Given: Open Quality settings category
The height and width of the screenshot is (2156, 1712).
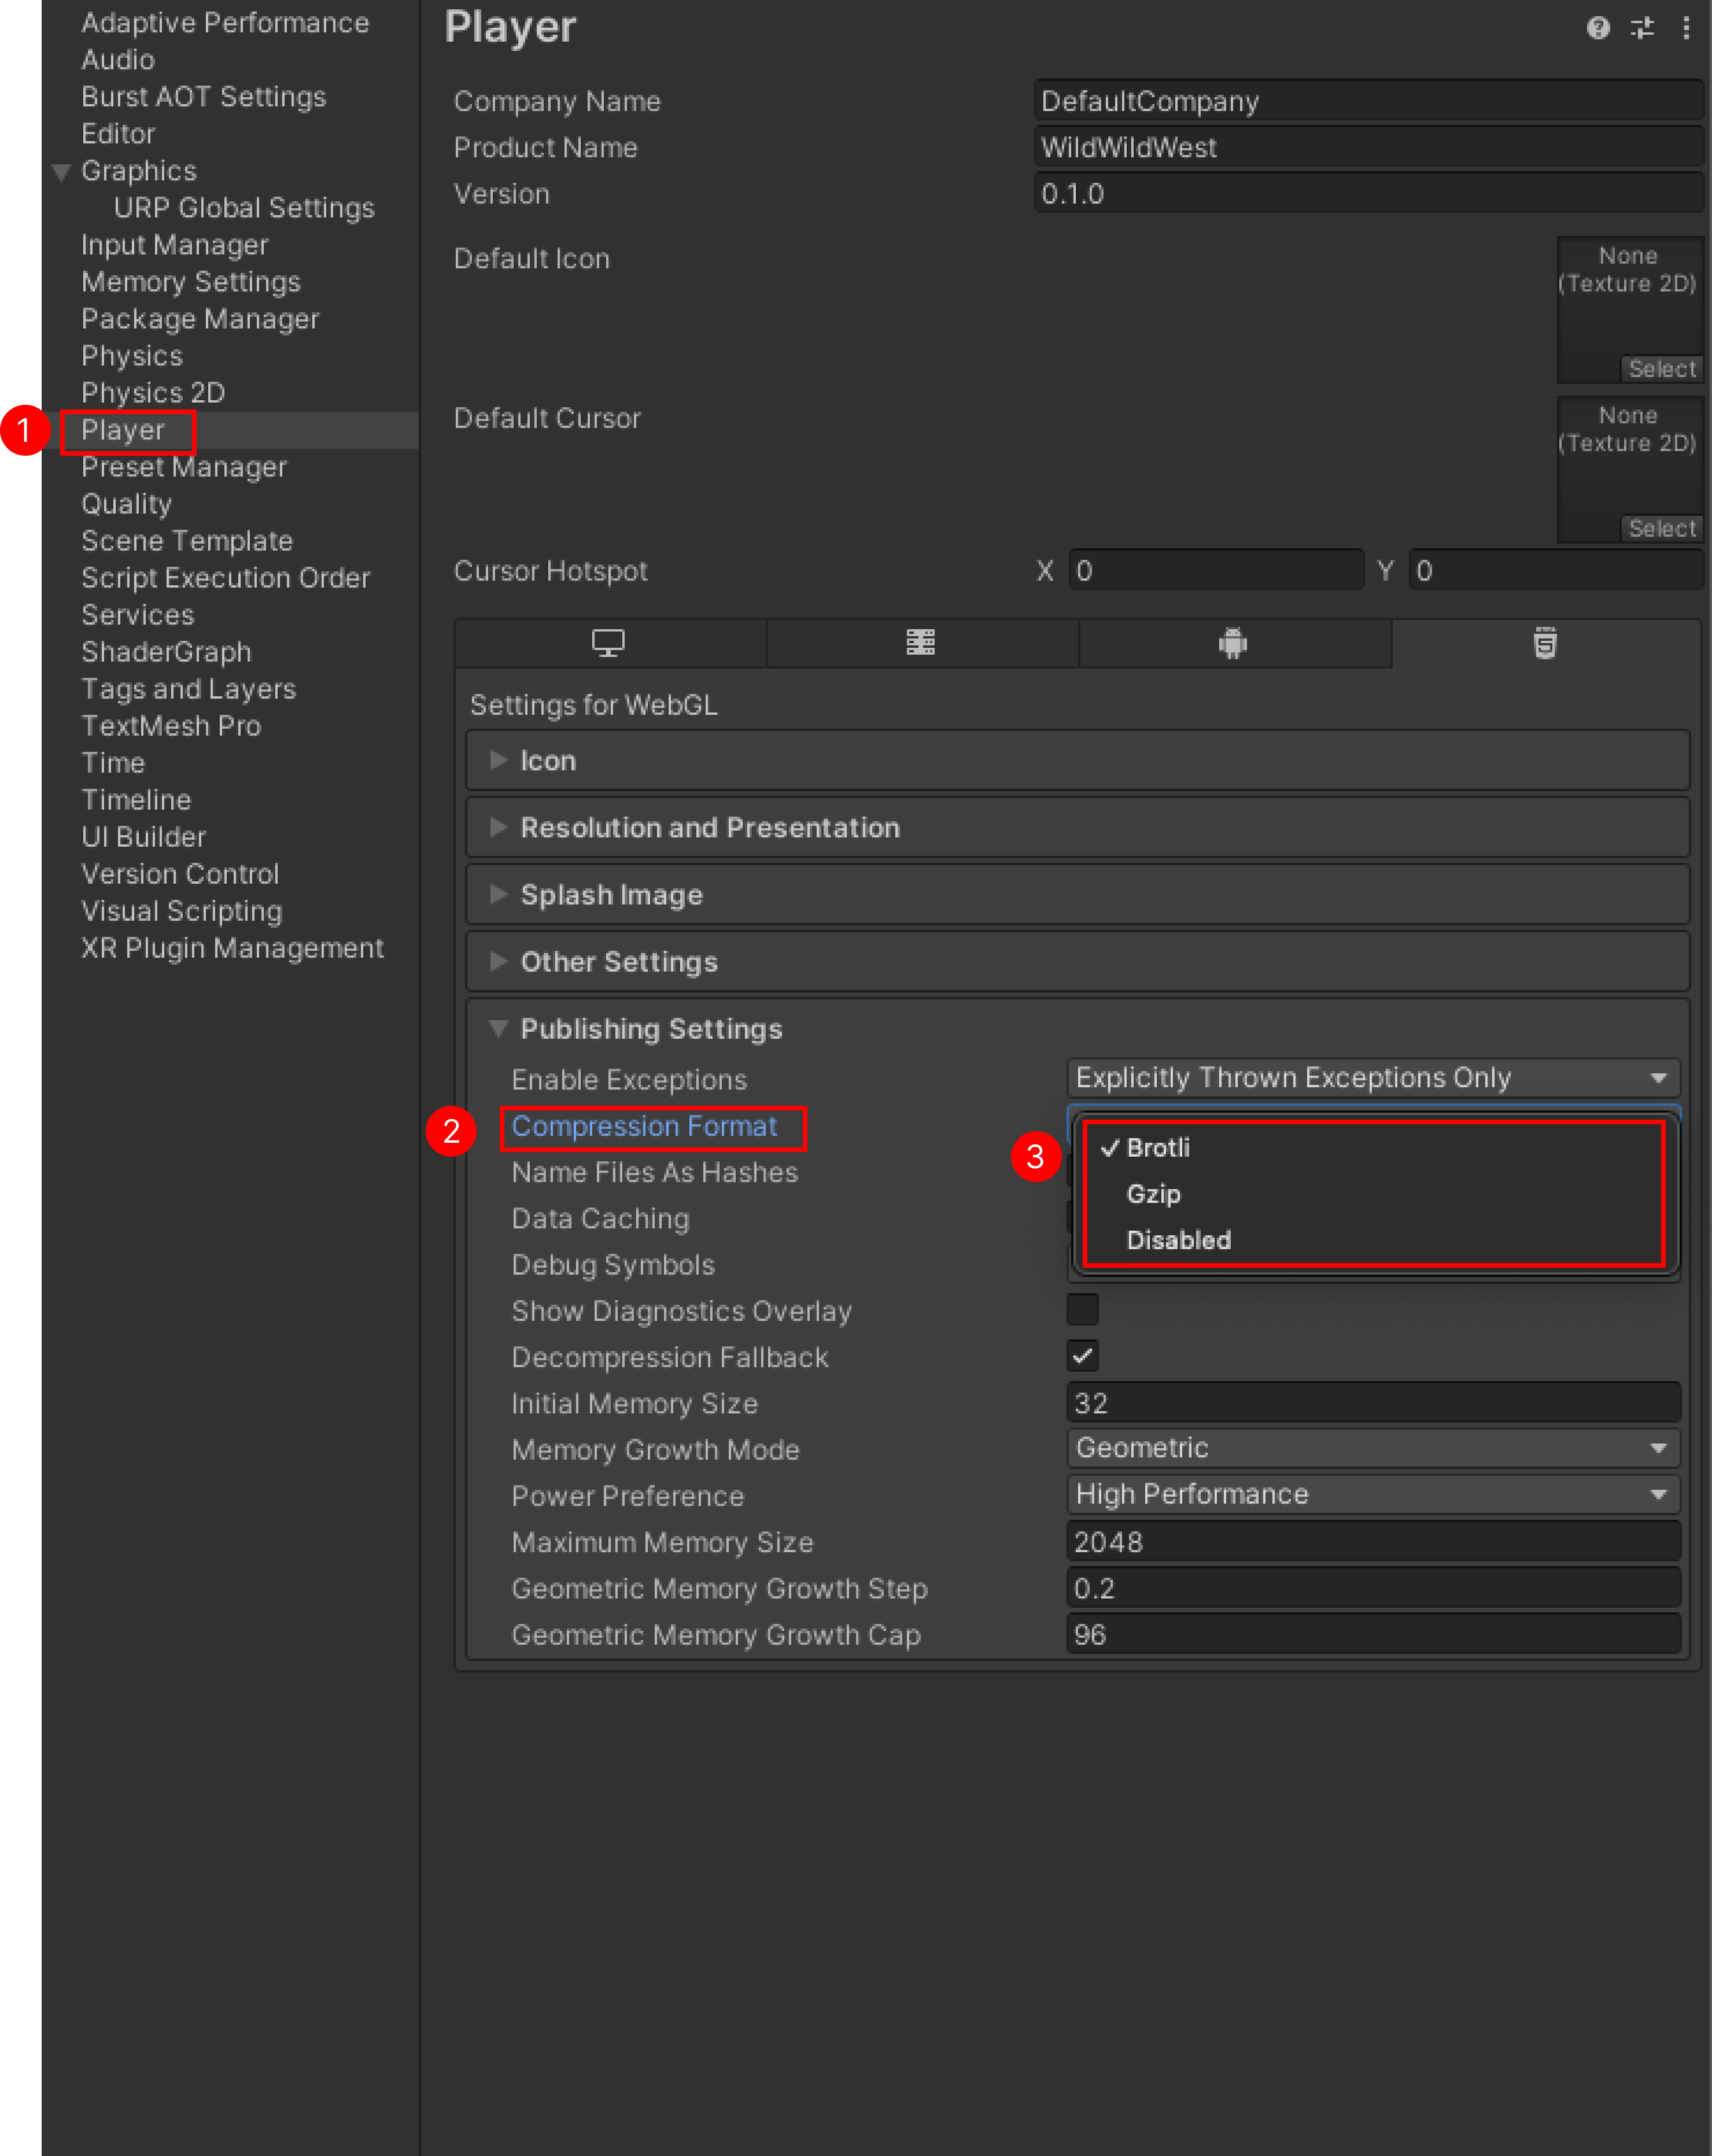Looking at the screenshot, I should point(126,504).
